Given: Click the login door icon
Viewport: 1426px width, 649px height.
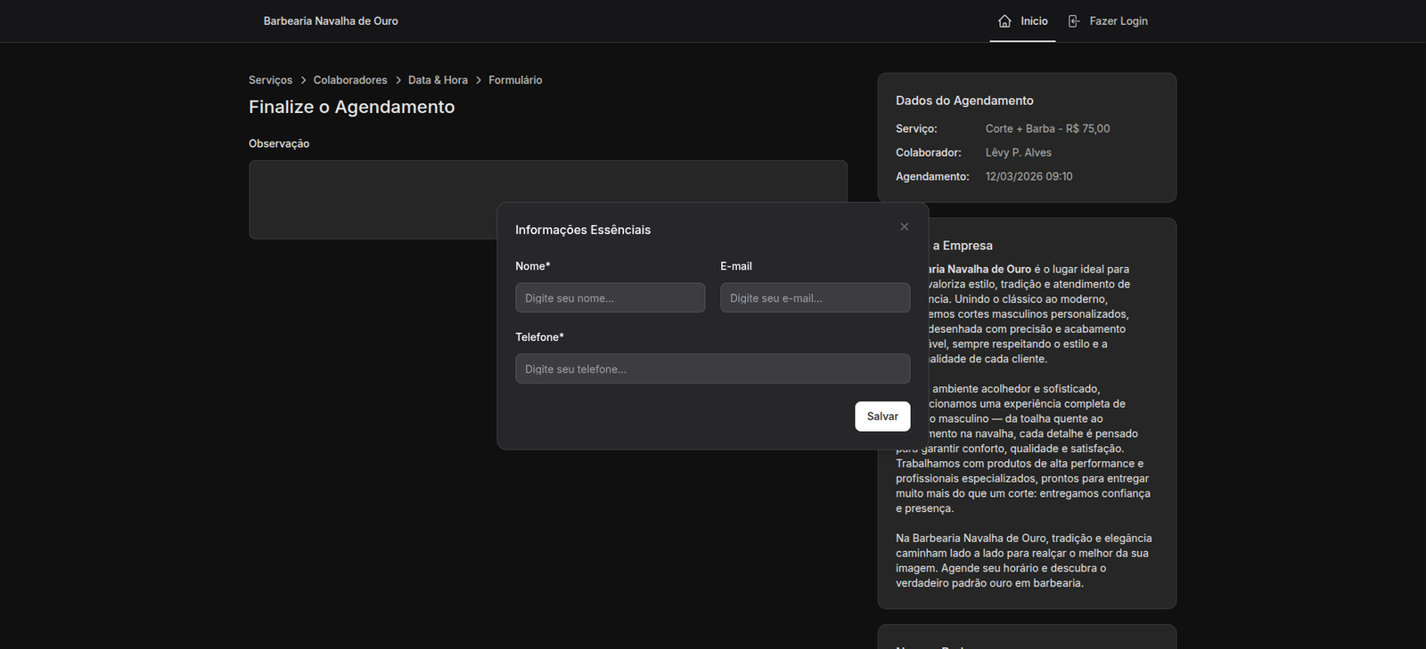Looking at the screenshot, I should [x=1074, y=21].
